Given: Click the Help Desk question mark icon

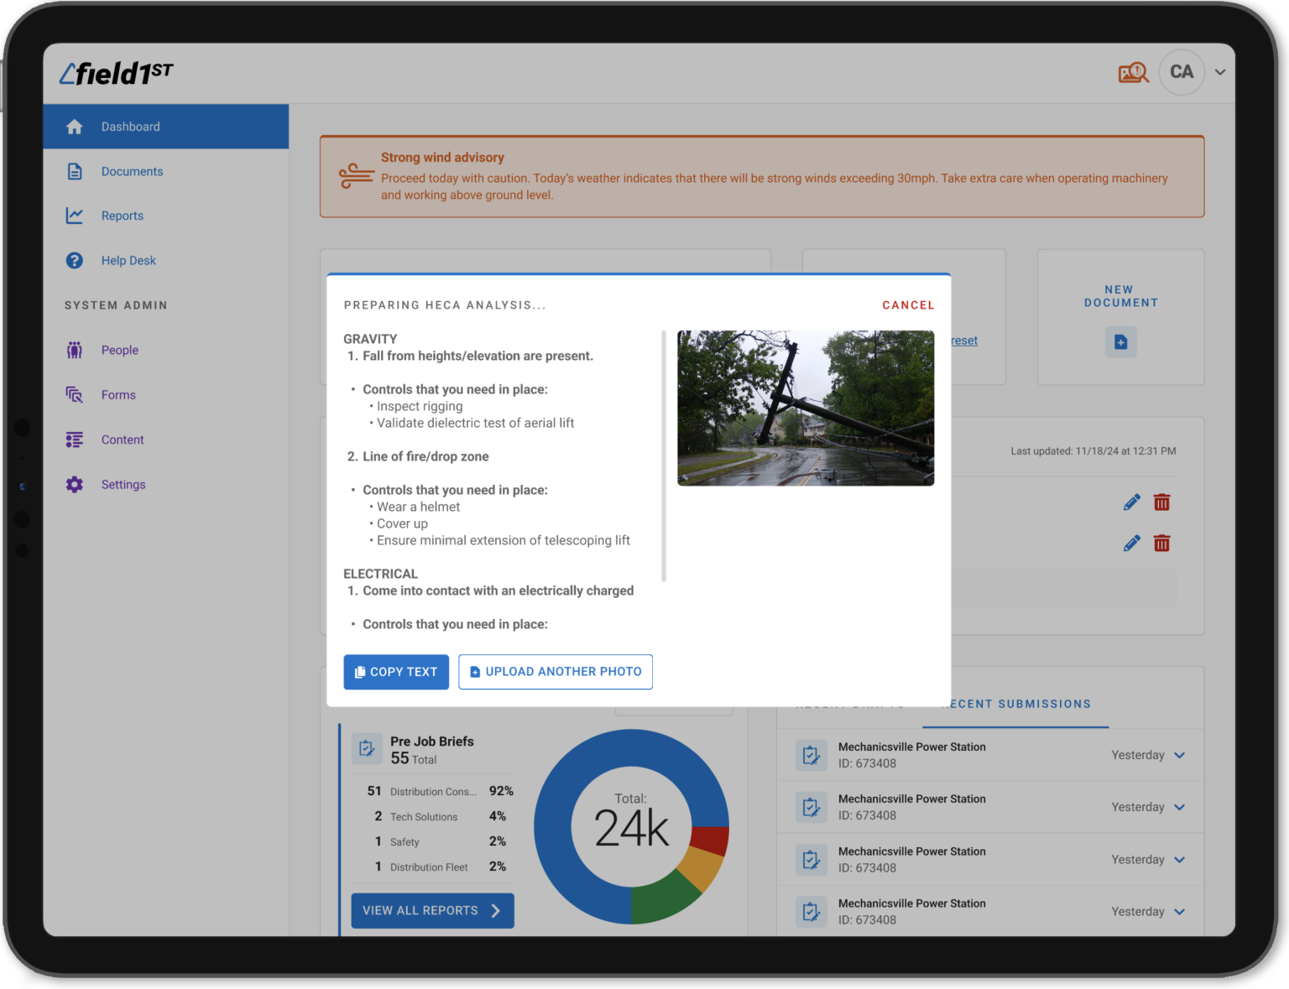Looking at the screenshot, I should pyautogui.click(x=75, y=260).
